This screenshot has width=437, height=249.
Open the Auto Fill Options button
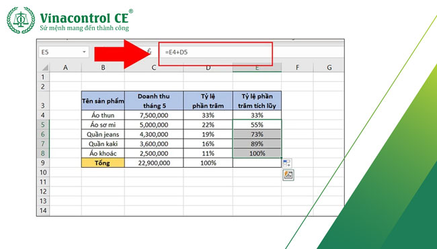287,163
